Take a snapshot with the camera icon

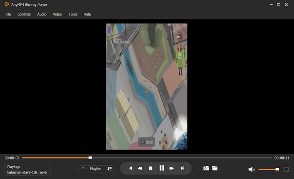(206, 168)
